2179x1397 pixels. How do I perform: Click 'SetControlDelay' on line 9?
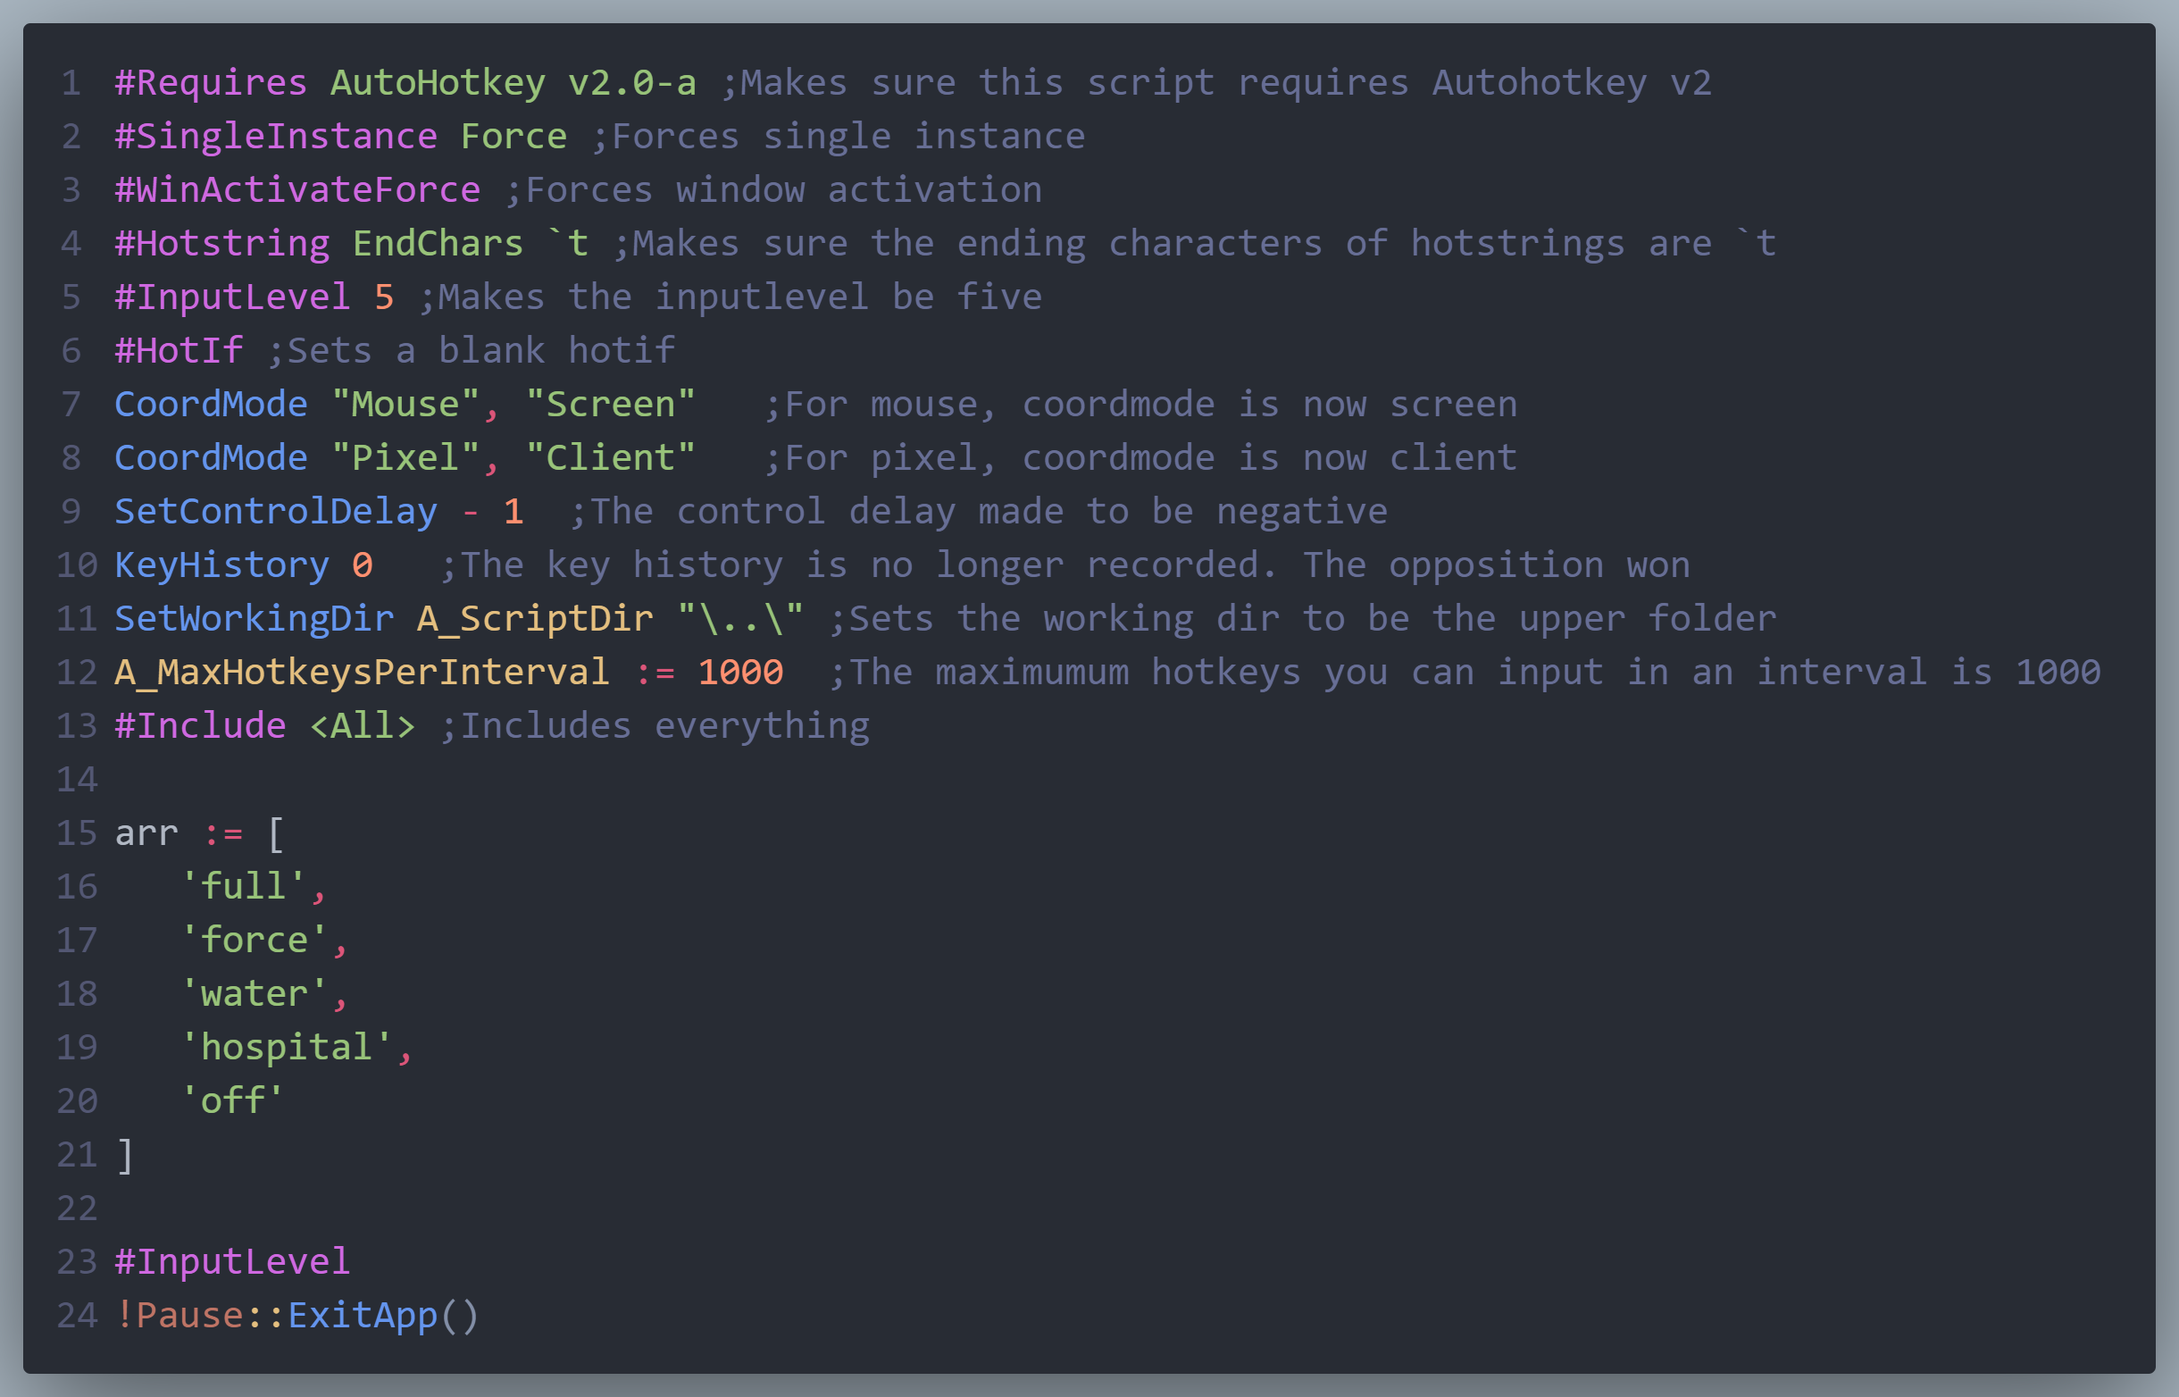point(276,512)
